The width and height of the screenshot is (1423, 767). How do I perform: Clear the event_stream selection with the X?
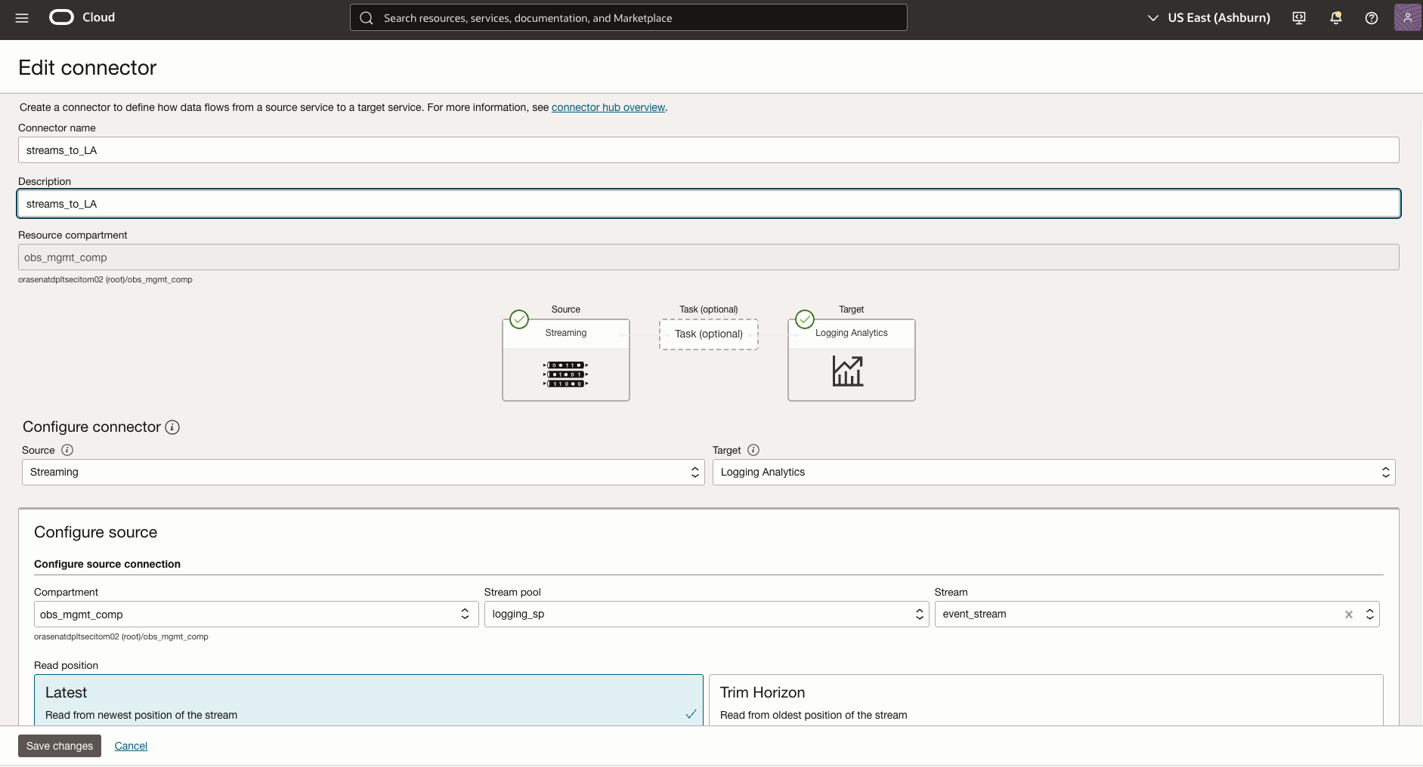point(1348,615)
